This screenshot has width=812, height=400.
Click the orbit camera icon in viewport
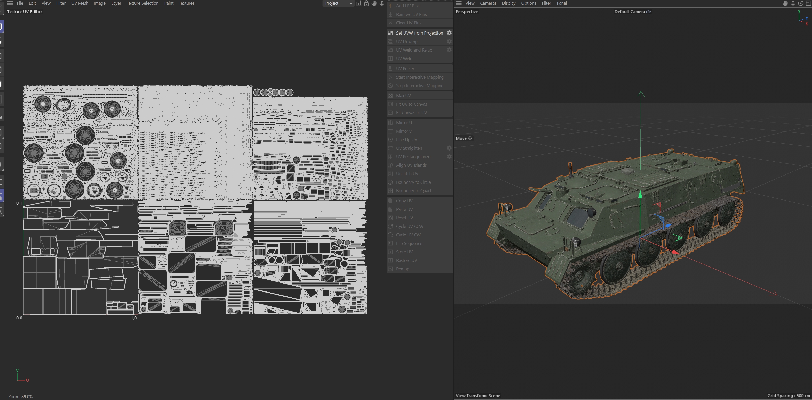pyautogui.click(x=800, y=3)
